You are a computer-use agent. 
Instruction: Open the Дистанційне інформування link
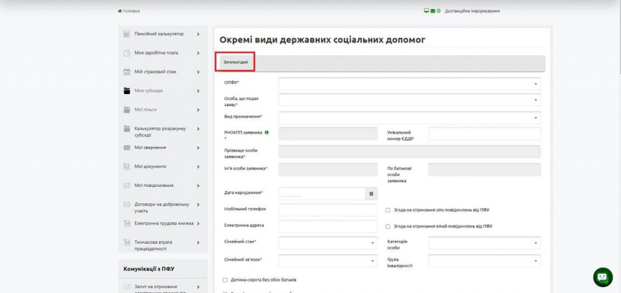pyautogui.click(x=472, y=11)
